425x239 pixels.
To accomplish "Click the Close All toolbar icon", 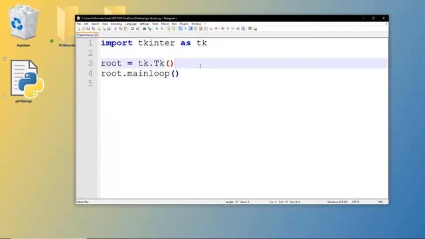I will pyautogui.click(x=104, y=29).
